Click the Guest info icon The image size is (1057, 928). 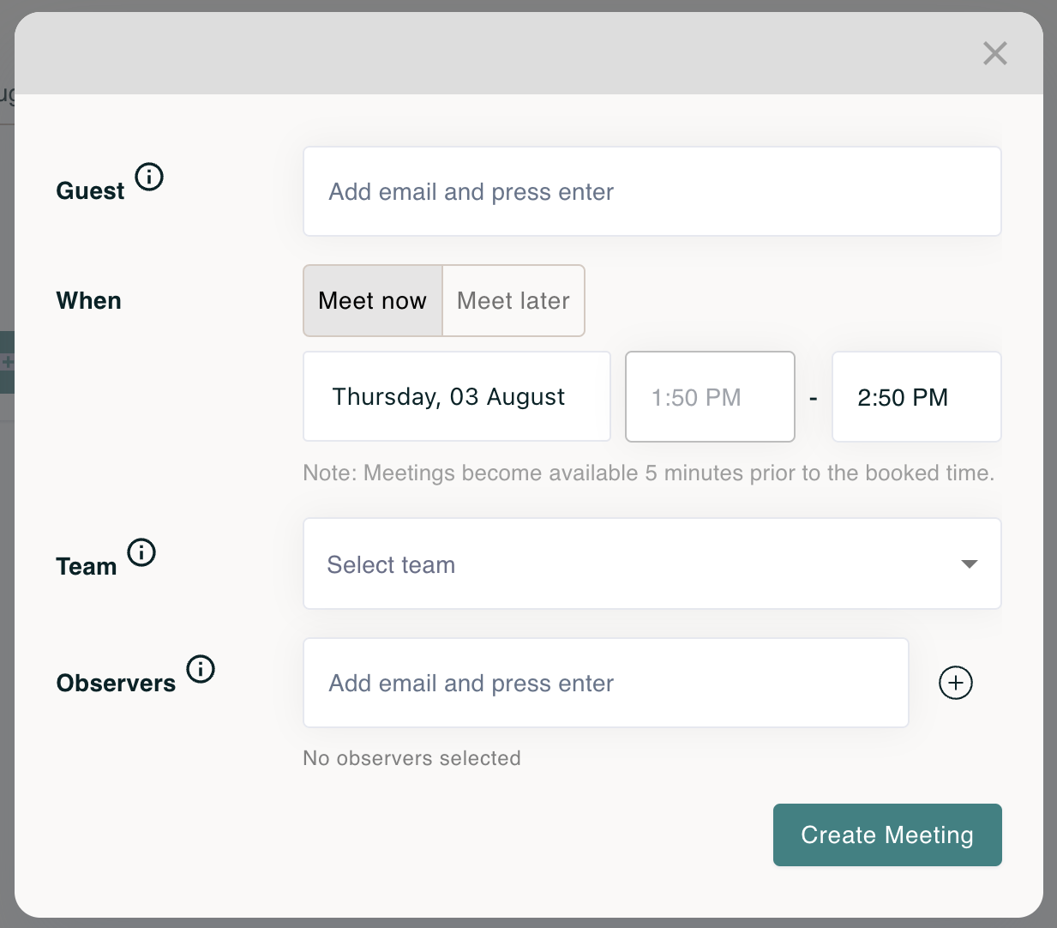pyautogui.click(x=150, y=178)
